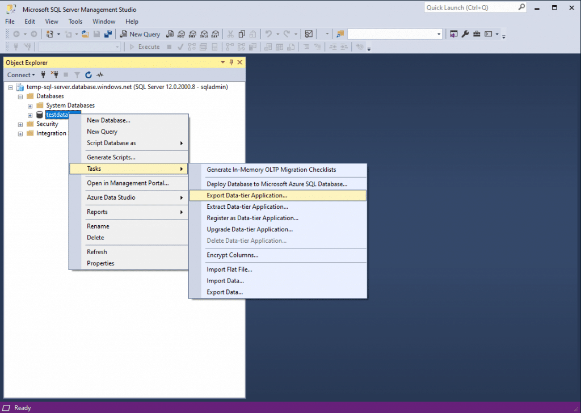581x413 pixels.
Task: Click the DAX query icon
Action: (x=215, y=34)
